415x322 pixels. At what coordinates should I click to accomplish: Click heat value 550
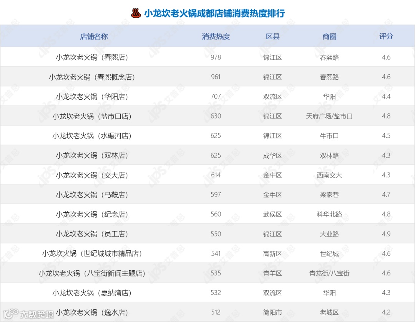pyautogui.click(x=216, y=234)
